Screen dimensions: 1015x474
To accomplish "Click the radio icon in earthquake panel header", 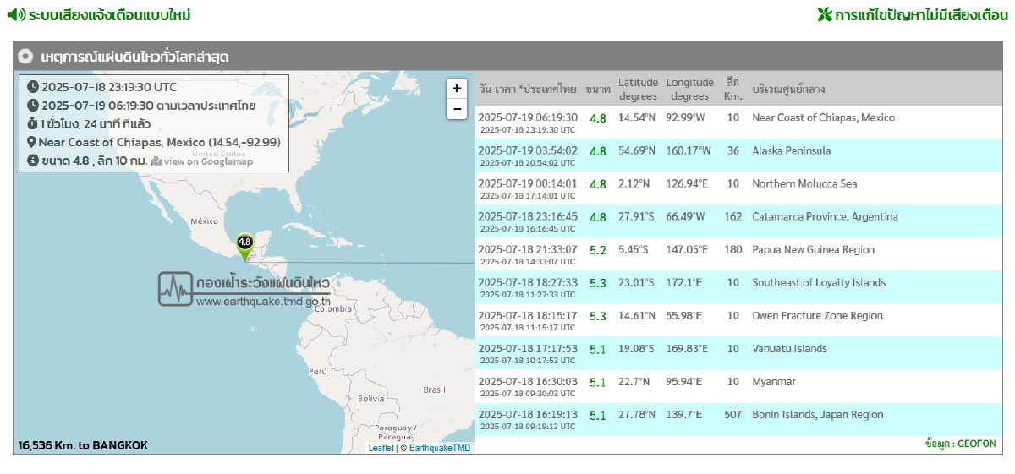I will coord(25,57).
